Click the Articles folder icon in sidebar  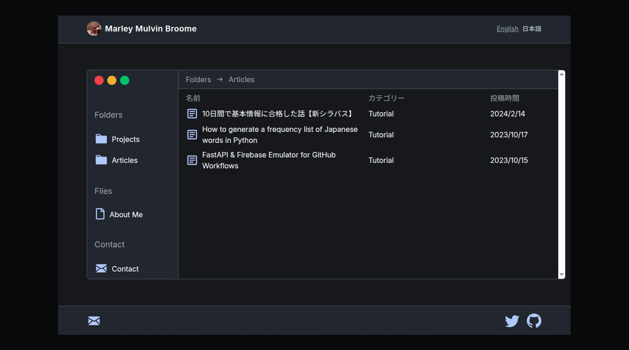(x=101, y=160)
